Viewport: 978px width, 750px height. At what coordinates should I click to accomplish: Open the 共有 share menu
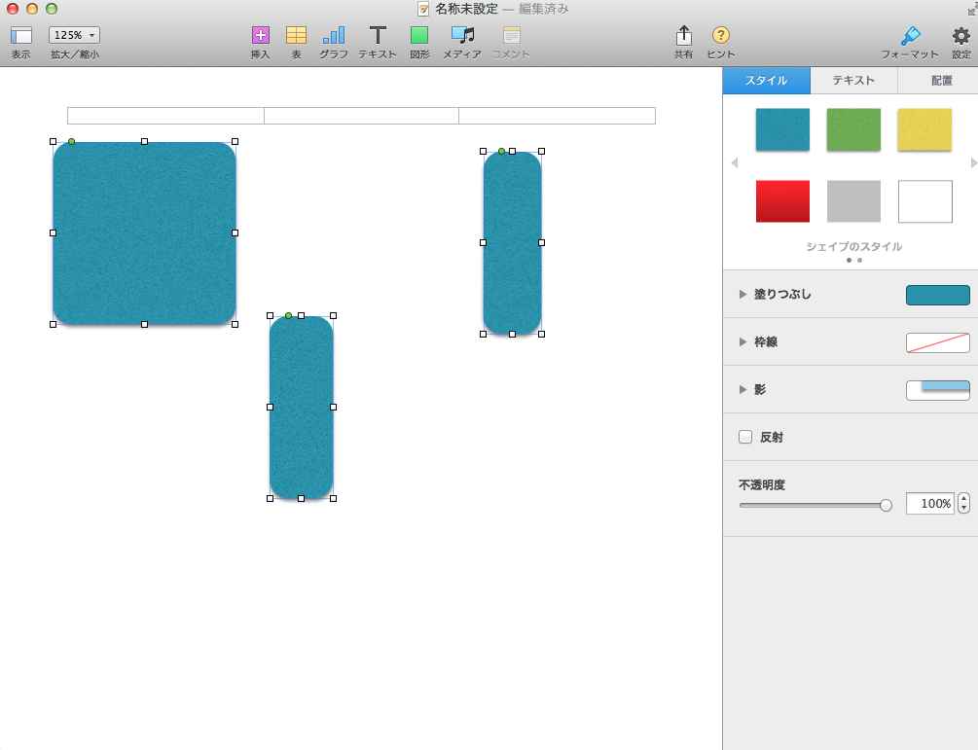[683, 35]
